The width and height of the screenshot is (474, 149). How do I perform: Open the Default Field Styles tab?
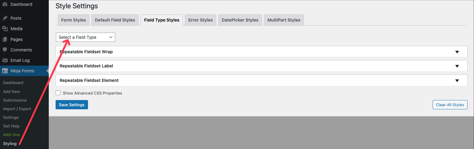click(115, 20)
